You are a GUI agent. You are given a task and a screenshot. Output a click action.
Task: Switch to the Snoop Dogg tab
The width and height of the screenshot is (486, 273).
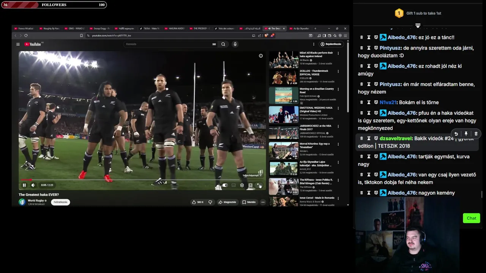pyautogui.click(x=100, y=28)
